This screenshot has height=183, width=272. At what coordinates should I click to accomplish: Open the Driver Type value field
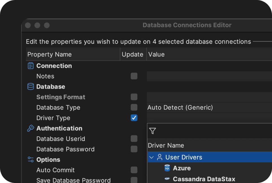click(209, 118)
